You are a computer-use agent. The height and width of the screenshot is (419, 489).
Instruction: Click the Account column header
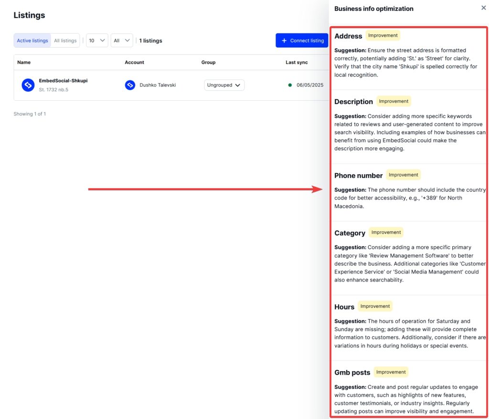pos(134,63)
